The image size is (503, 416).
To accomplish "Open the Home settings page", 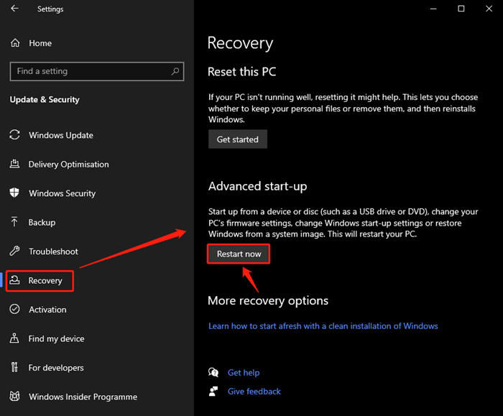I will (x=40, y=43).
